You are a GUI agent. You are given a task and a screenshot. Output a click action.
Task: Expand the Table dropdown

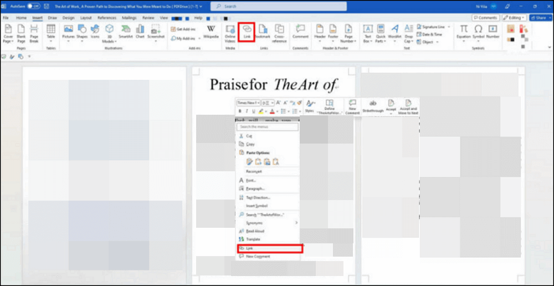pyautogui.click(x=51, y=32)
